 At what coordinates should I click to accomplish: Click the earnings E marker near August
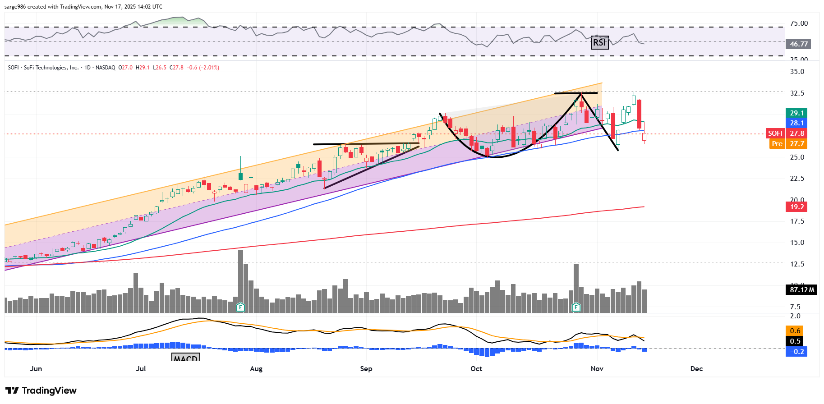pyautogui.click(x=240, y=308)
